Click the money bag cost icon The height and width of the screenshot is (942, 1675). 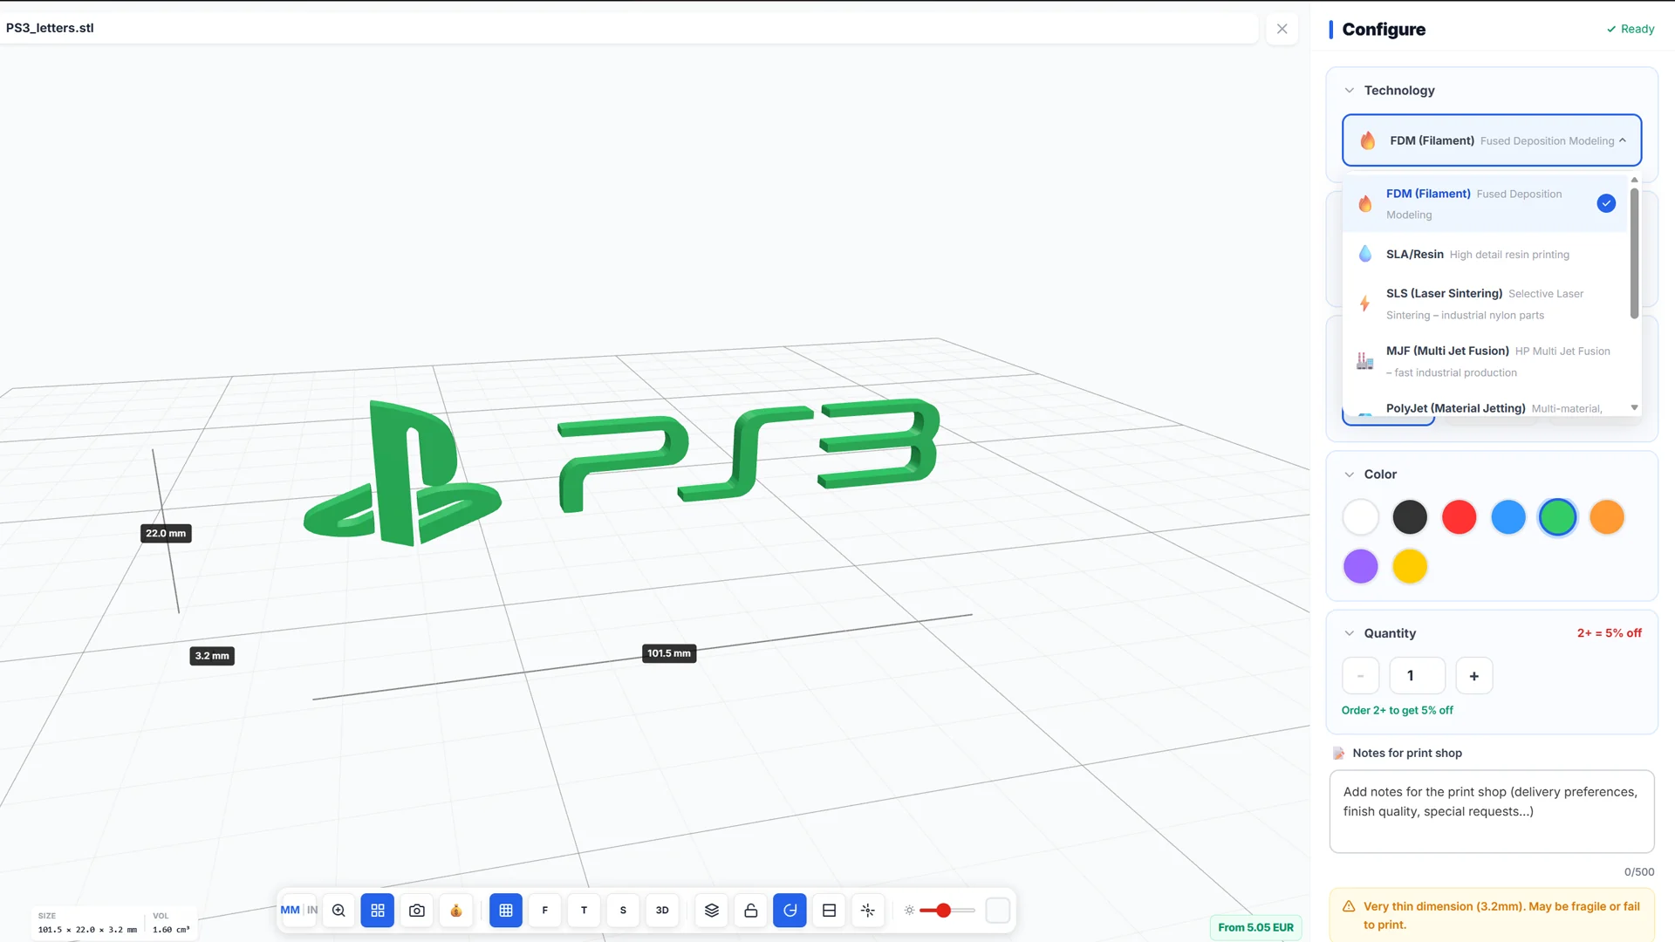pos(456,910)
